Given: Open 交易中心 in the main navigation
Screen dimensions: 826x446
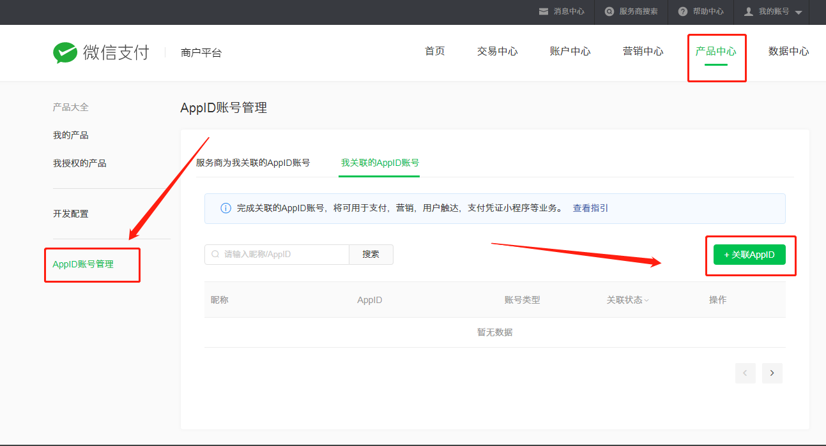Looking at the screenshot, I should coord(498,51).
